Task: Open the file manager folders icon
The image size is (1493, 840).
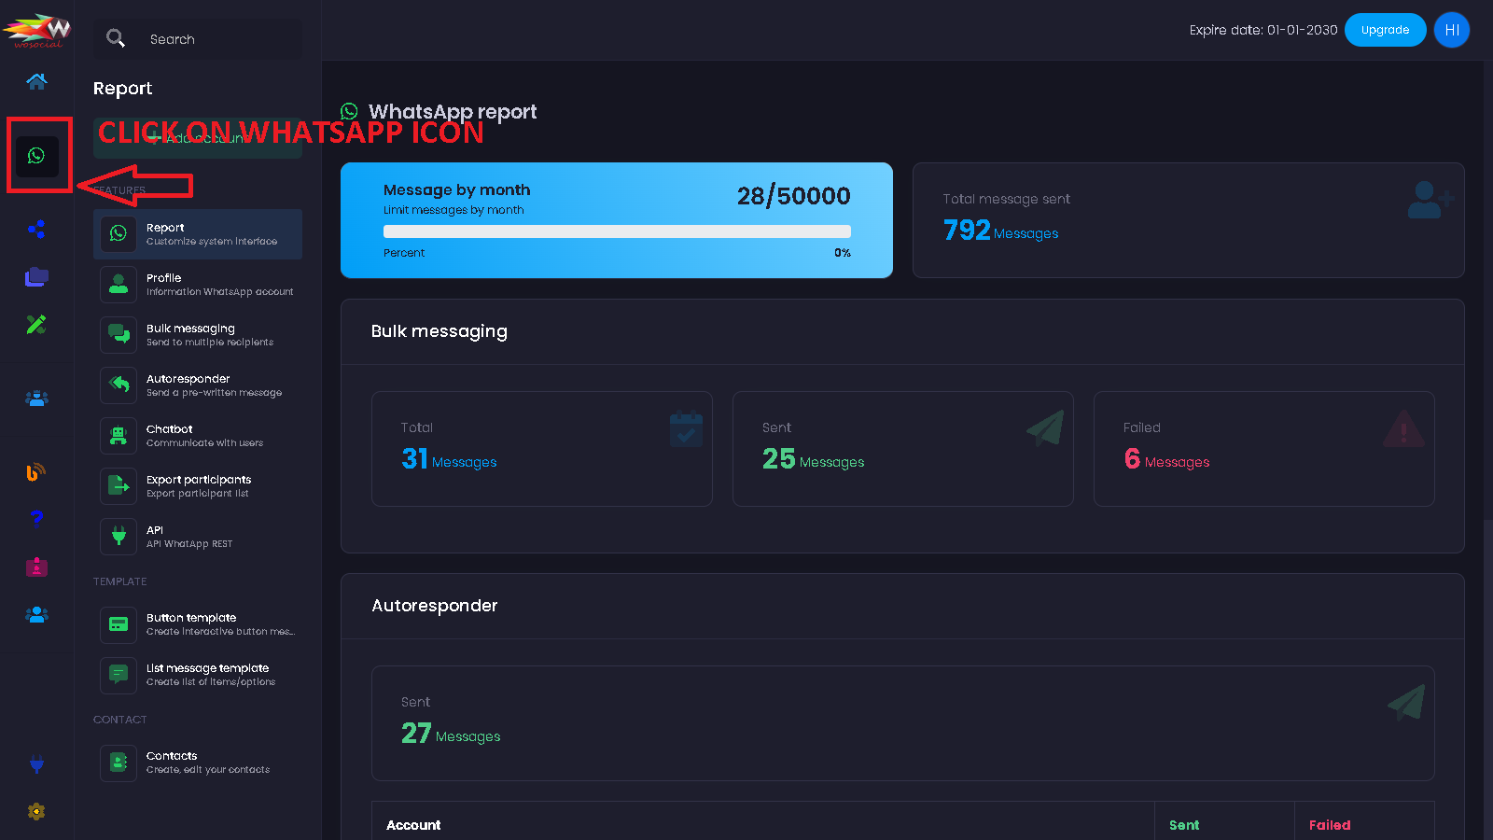Action: click(x=36, y=276)
